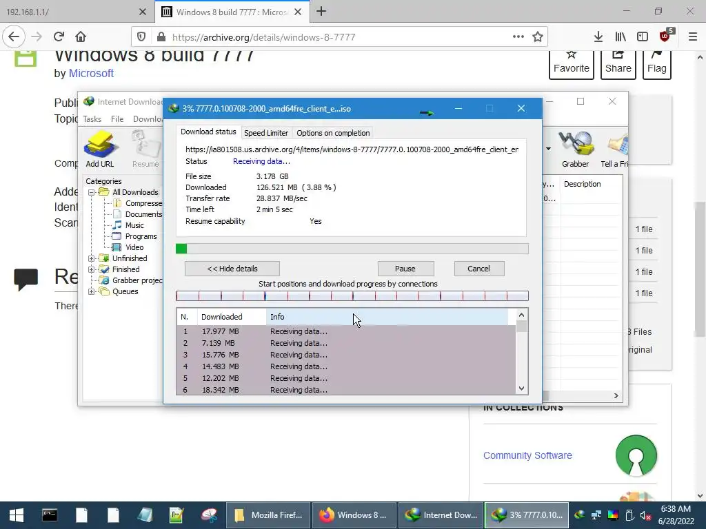The image size is (706, 529).
Task: Click site security padlock icon
Action: click(161, 37)
